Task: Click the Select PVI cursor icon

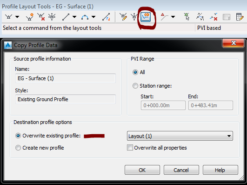Action: [187, 17]
